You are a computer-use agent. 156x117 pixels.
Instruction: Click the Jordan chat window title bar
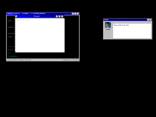[128, 20]
